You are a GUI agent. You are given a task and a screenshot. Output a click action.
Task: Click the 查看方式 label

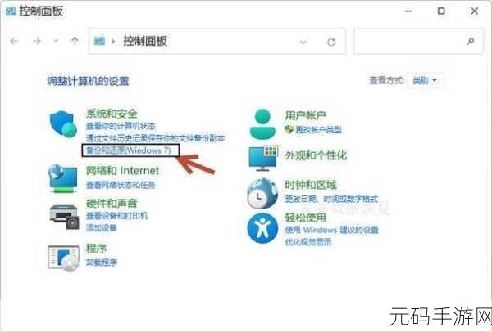(386, 81)
